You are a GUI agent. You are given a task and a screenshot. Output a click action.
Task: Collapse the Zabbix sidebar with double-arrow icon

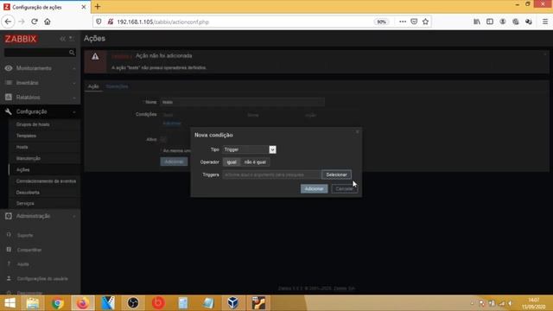coord(62,38)
